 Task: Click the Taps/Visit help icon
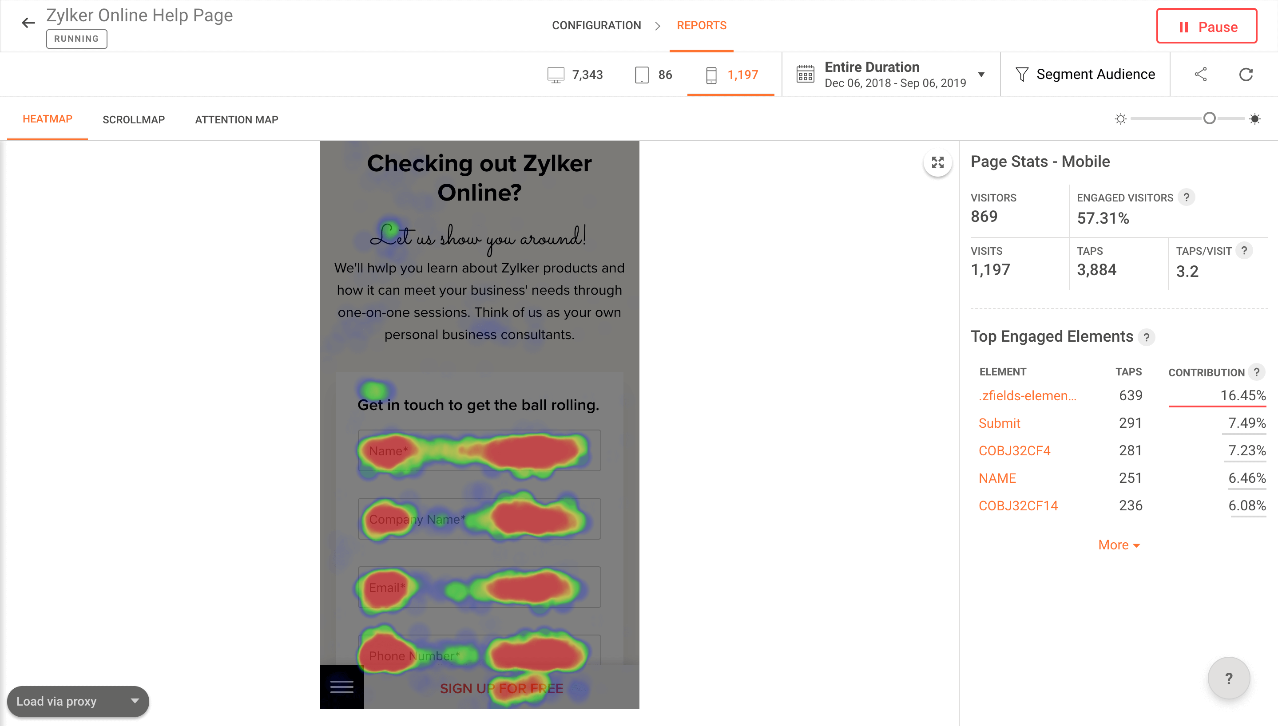pos(1244,251)
